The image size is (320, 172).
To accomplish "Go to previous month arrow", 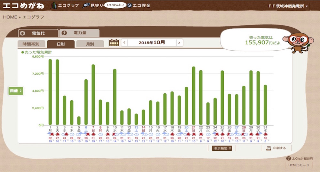I will click(x=124, y=43).
